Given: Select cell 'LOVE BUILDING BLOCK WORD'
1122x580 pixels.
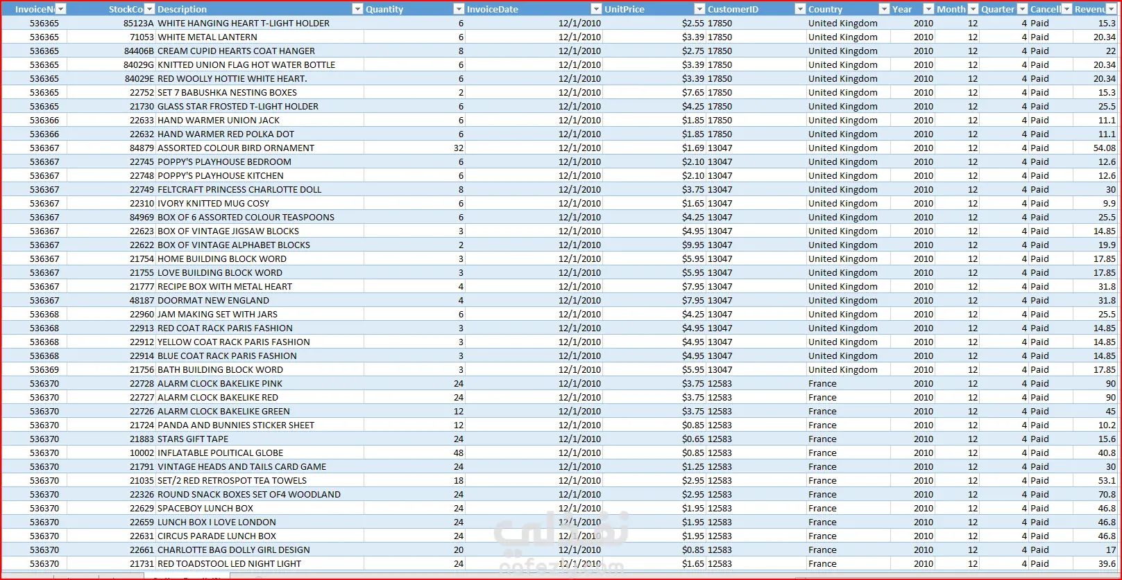Looking at the screenshot, I should [x=260, y=272].
